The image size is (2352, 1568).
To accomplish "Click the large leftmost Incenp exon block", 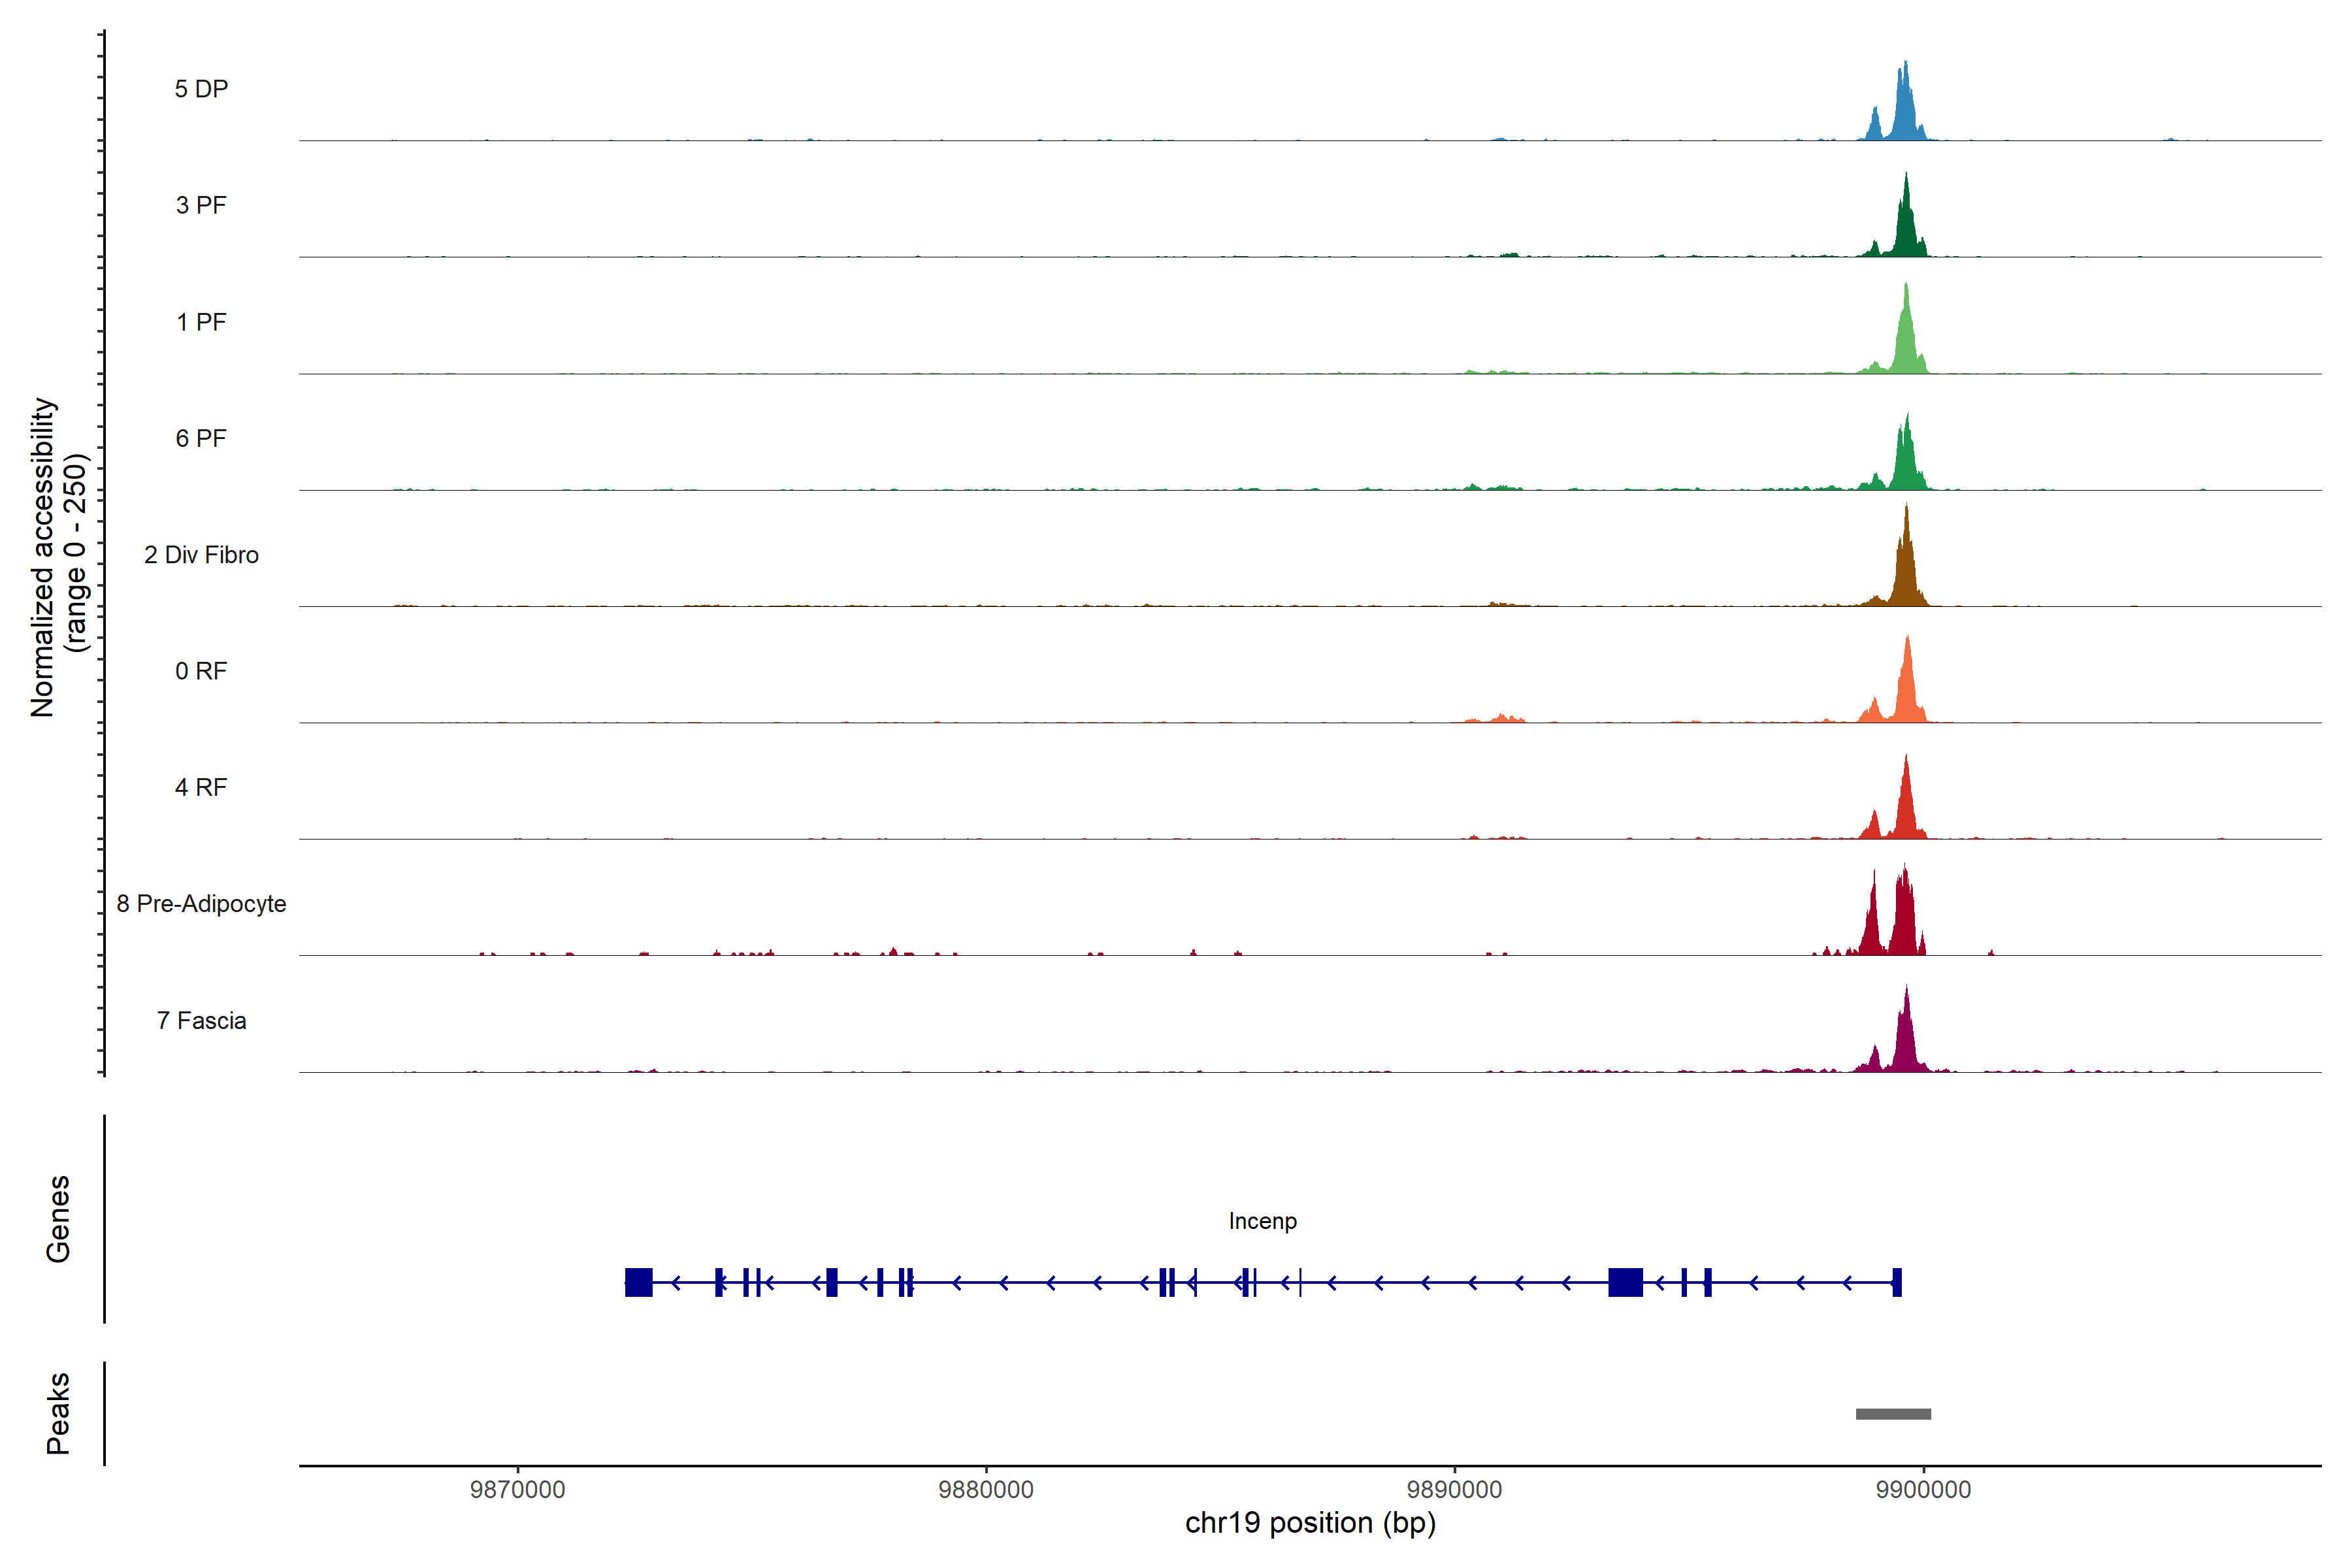I will (638, 1282).
